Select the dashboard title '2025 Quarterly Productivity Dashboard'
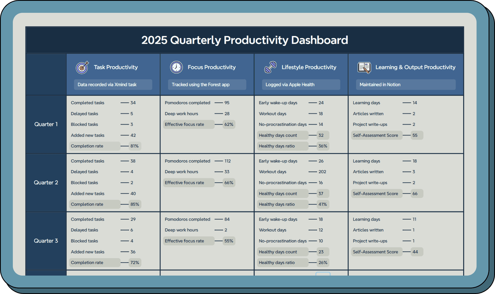The height and width of the screenshot is (294, 495). (x=245, y=40)
